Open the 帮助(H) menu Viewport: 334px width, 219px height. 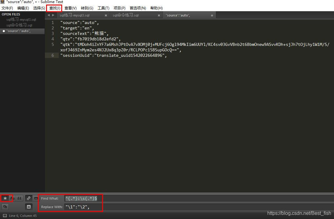tap(156, 8)
